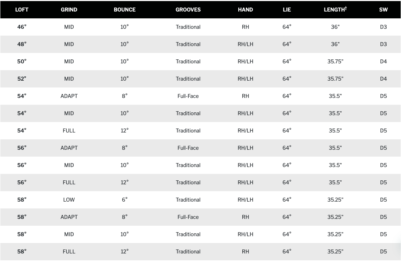Viewport: 401px width, 261px height.
Task: Click 12° bounce in last 58° row
Action: tap(124, 252)
